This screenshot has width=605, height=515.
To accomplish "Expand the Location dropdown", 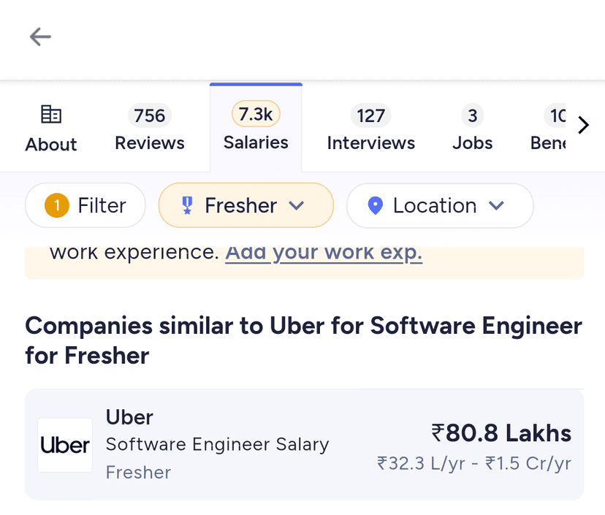I will [440, 206].
